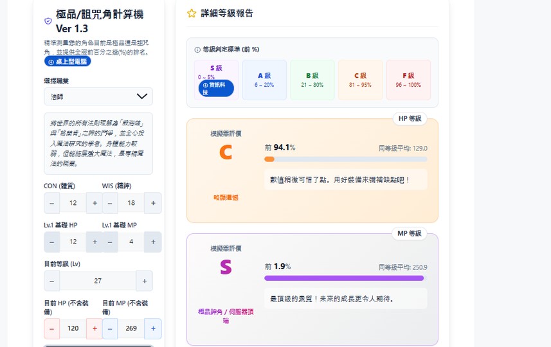Screen dimensions: 551x347
Task: Click the star icon beside 詳細等級報告
Action: [191, 13]
